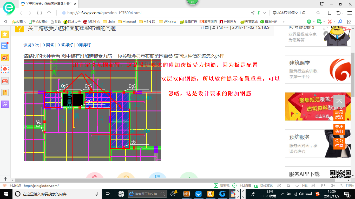
Task: Open 今日直播 in the status bar
Action: pos(242,186)
